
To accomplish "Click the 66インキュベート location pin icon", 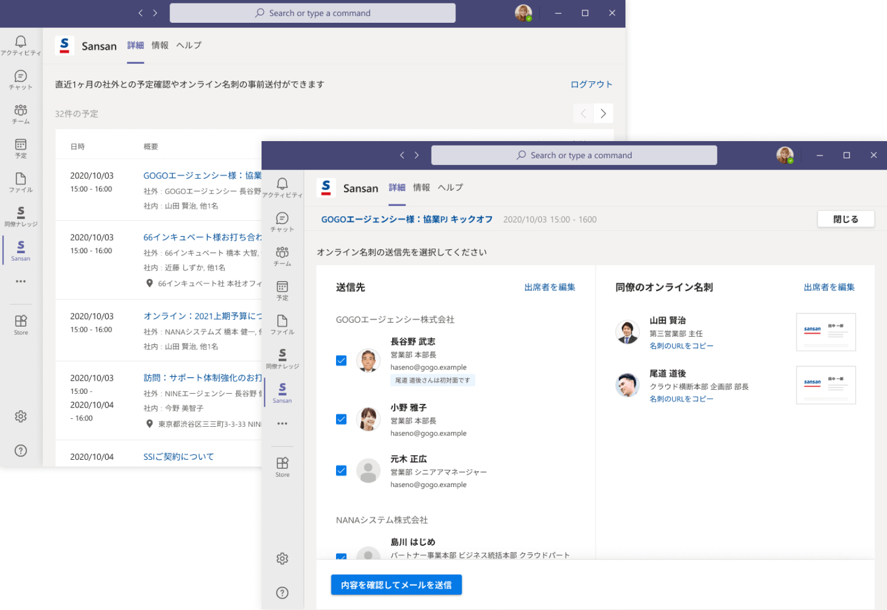I will [150, 283].
